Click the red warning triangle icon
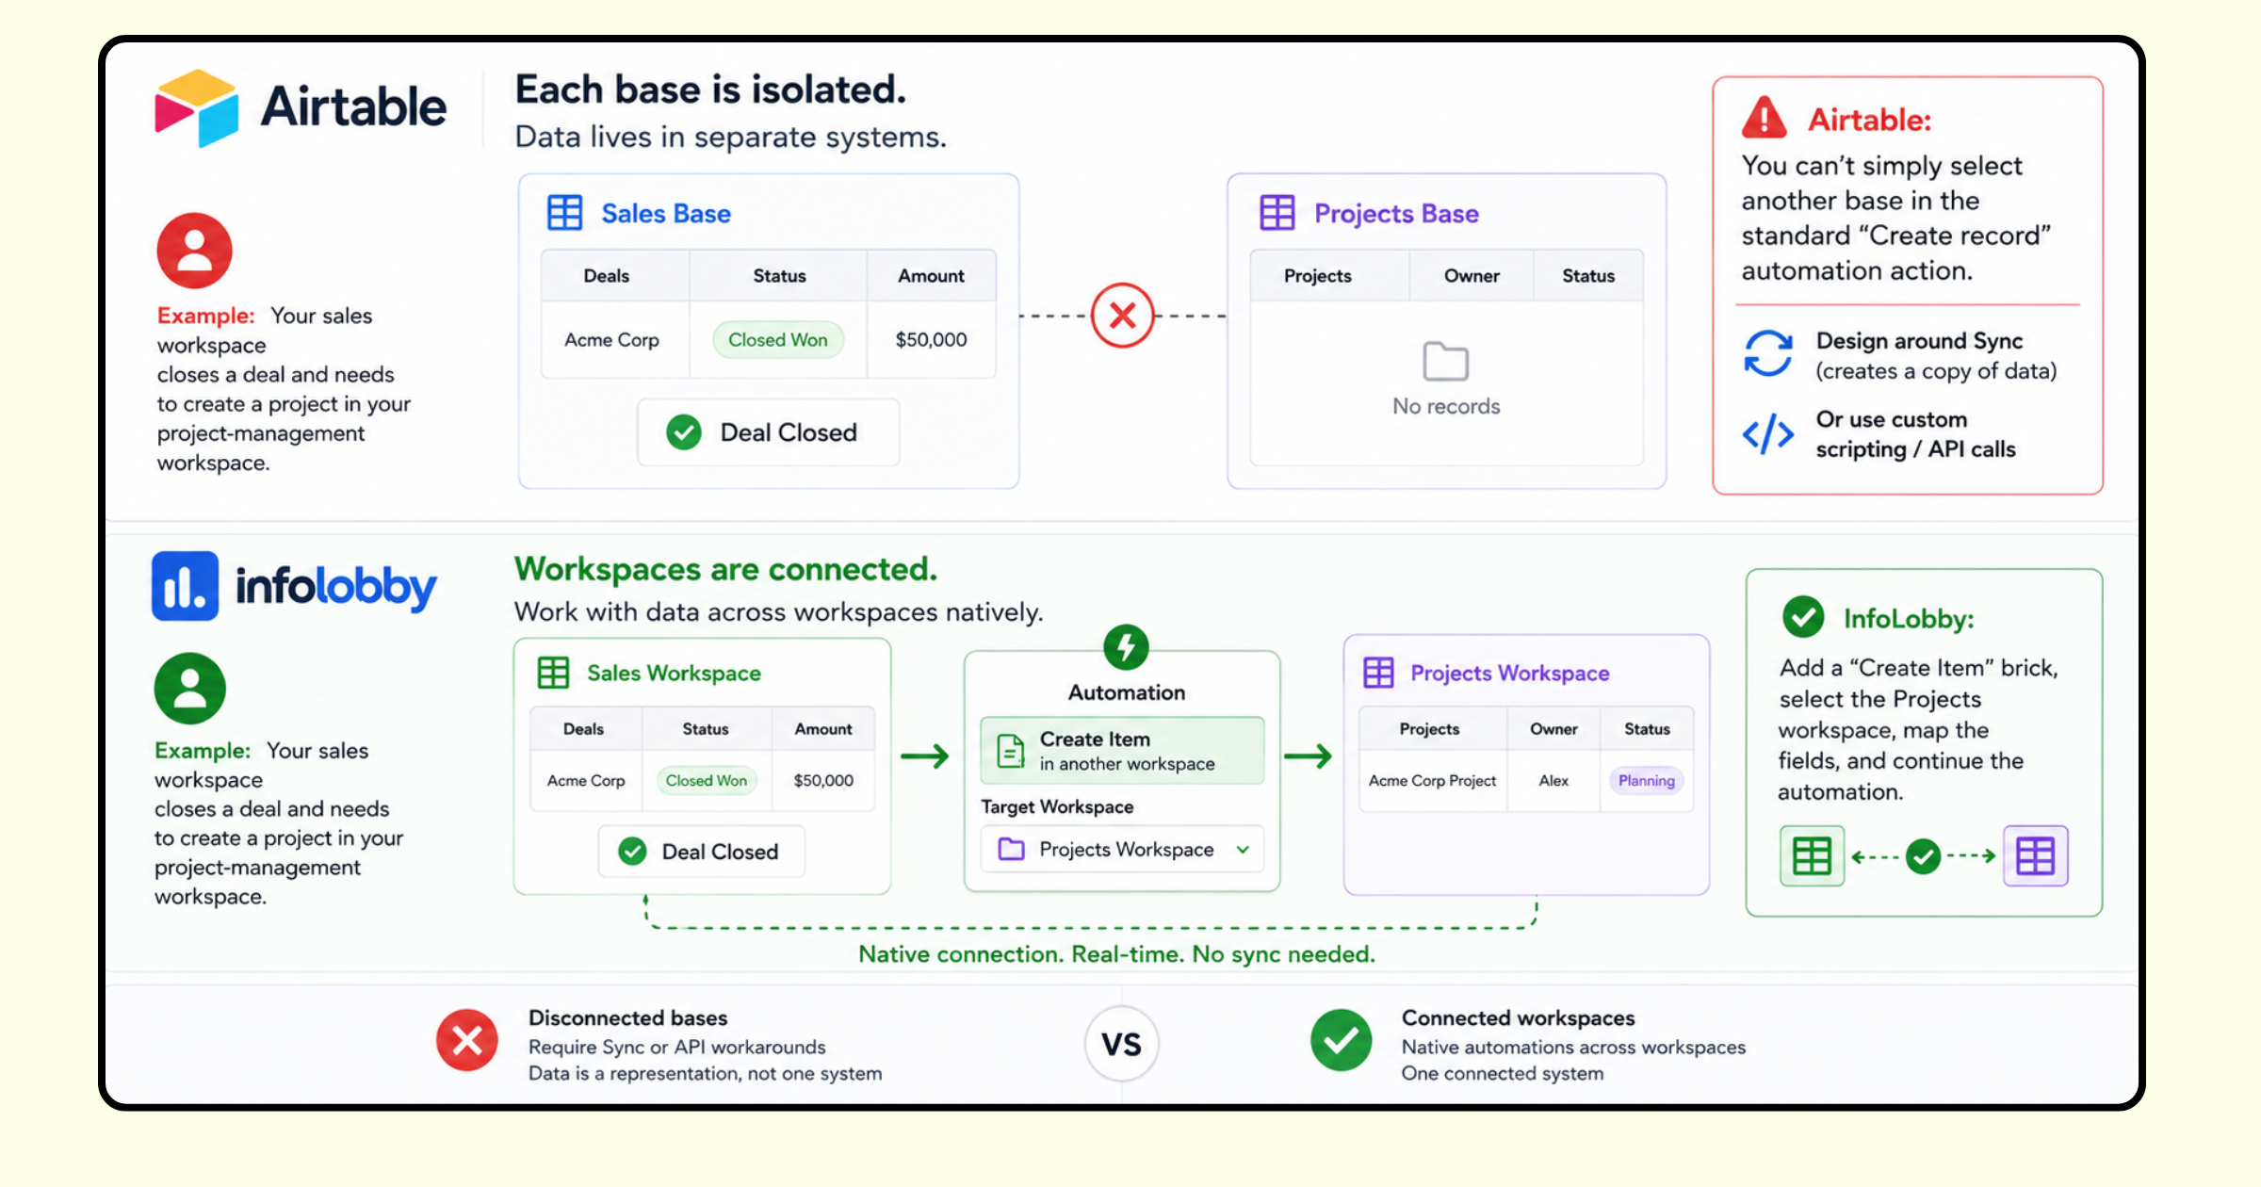2261x1187 pixels. click(1764, 118)
